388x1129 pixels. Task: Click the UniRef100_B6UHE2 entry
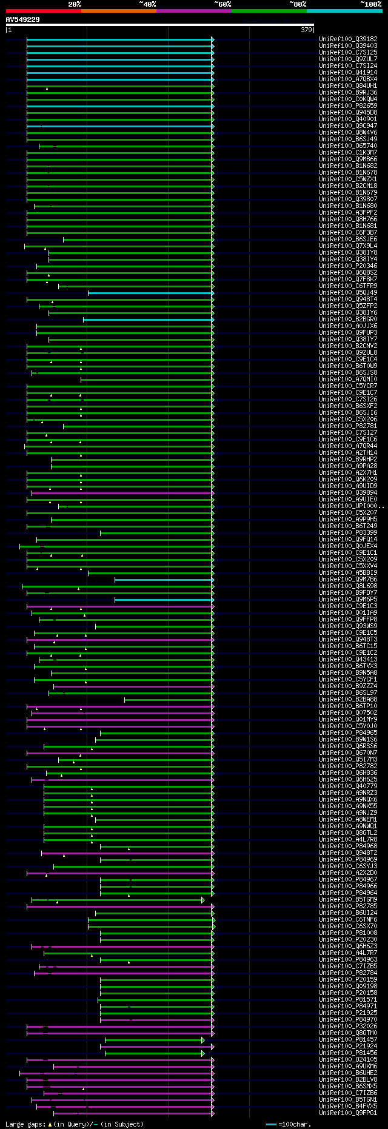348,1073
